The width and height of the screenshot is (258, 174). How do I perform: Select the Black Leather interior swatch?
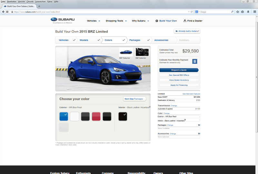pos(123,116)
